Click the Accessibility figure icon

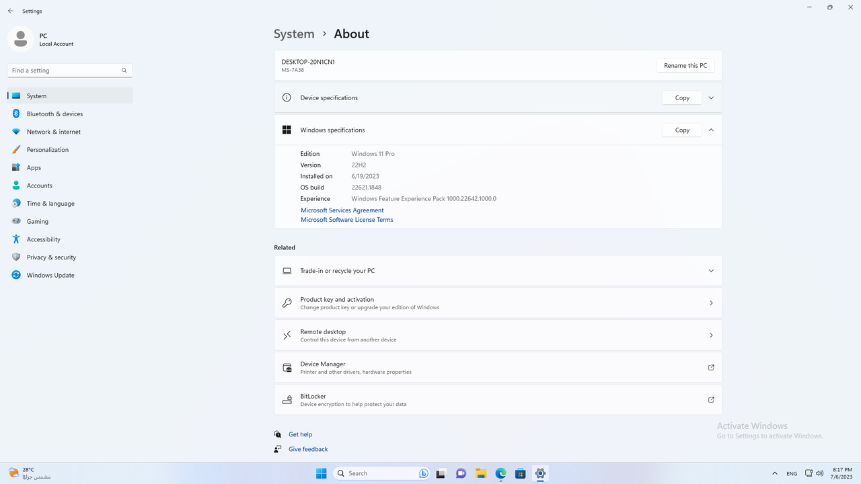[x=16, y=239]
